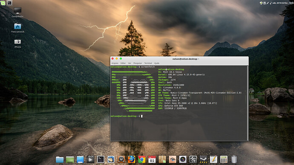
Task: Open the Editar menu in the terminal
Action: tap(123, 63)
